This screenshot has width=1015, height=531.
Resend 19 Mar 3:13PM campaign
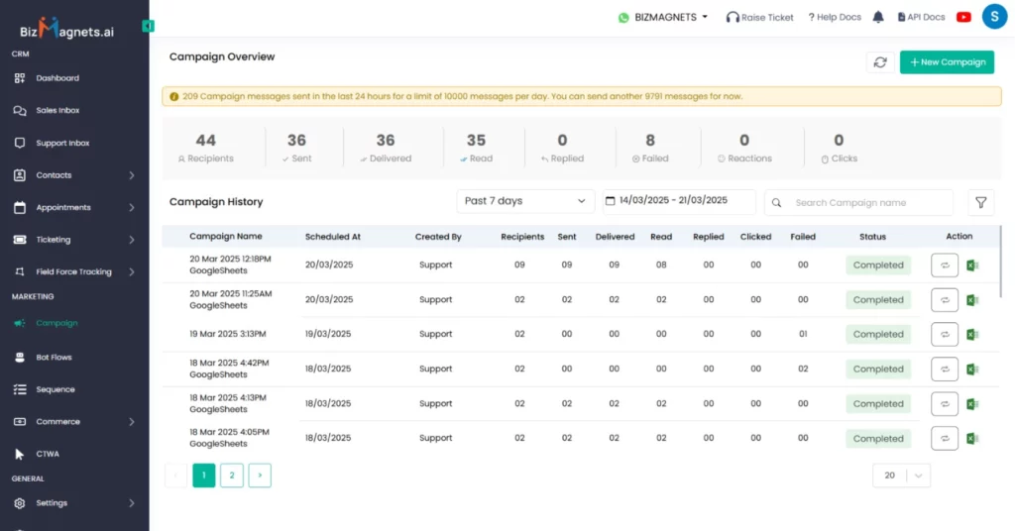945,335
